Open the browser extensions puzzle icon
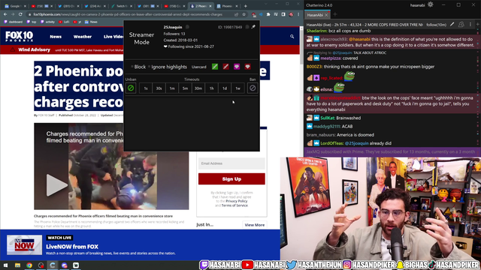Screen dimensions: 481x270 (268, 14)
